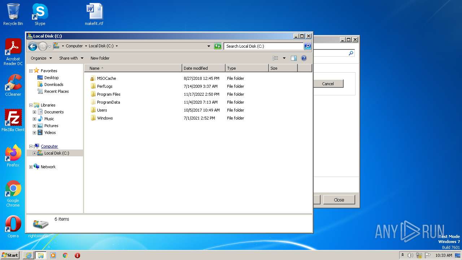The width and height of the screenshot is (462, 260).
Task: Select Videos library in navigation pane
Action: pyautogui.click(x=50, y=133)
